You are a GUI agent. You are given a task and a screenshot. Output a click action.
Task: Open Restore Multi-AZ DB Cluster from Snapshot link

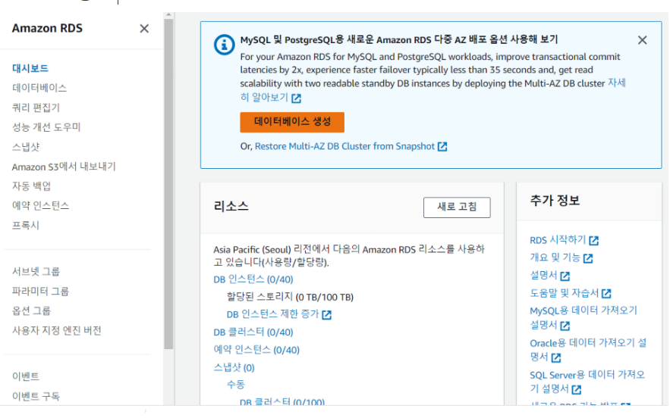point(344,146)
